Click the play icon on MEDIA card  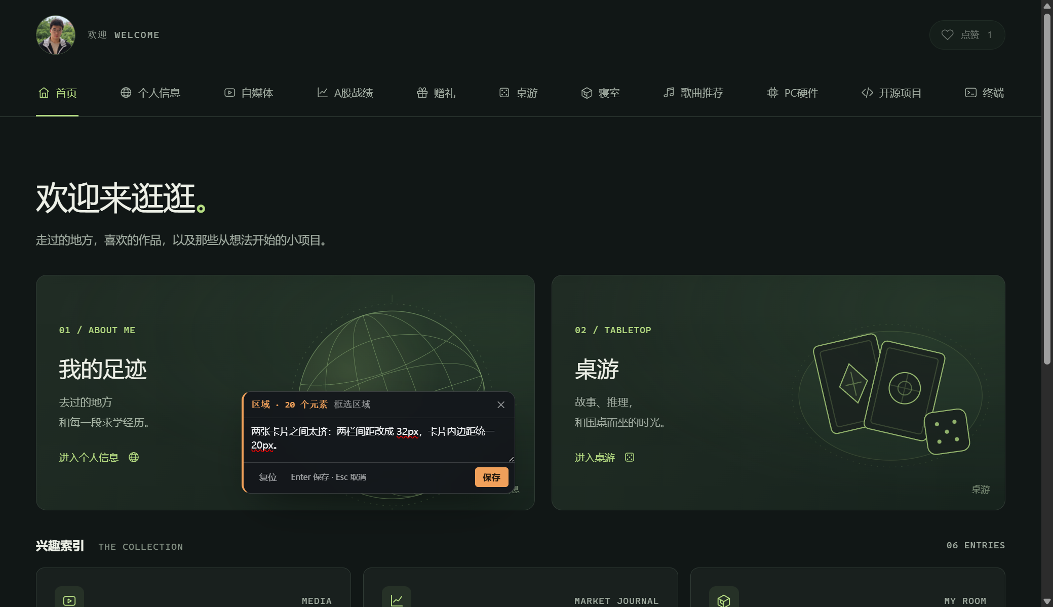point(69,600)
